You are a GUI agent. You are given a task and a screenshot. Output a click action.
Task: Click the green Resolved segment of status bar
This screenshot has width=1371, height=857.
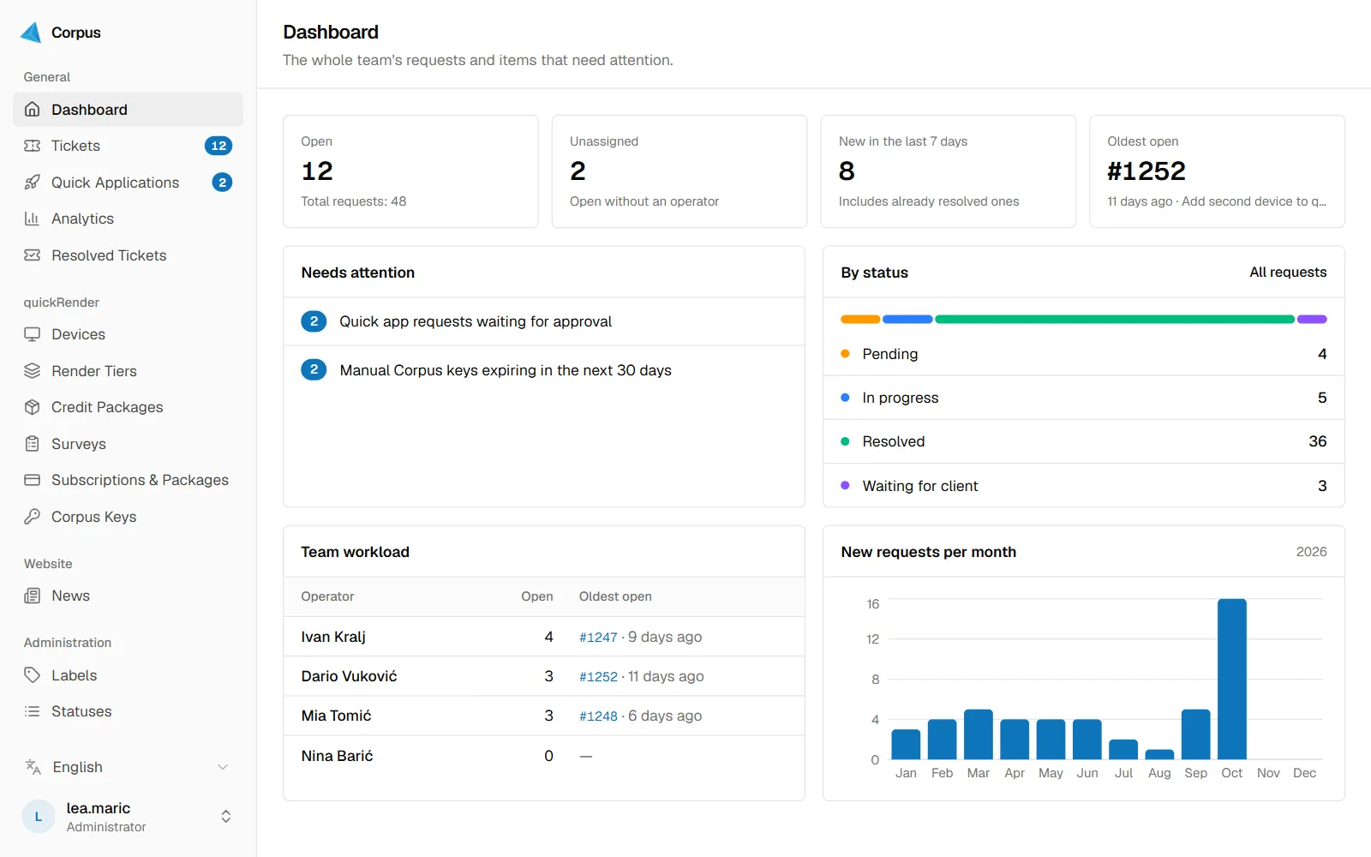tap(1115, 320)
